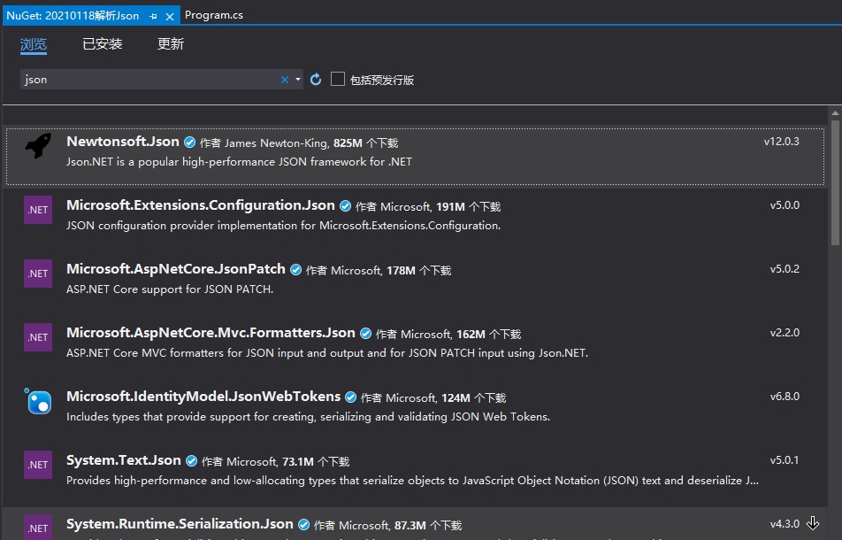This screenshot has height=540, width=842.
Task: Click the .NET icon for Microsoft.AspNetCore.Mvc.Formatters.Json
Action: tap(38, 337)
